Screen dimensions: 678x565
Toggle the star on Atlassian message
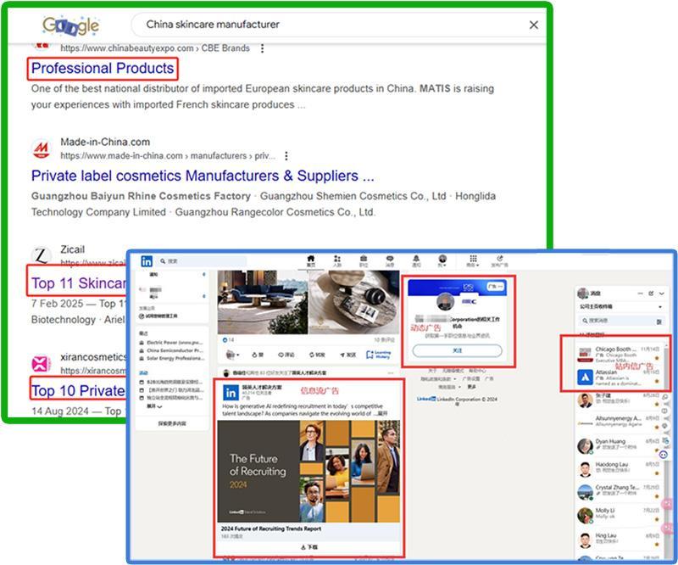657,382
